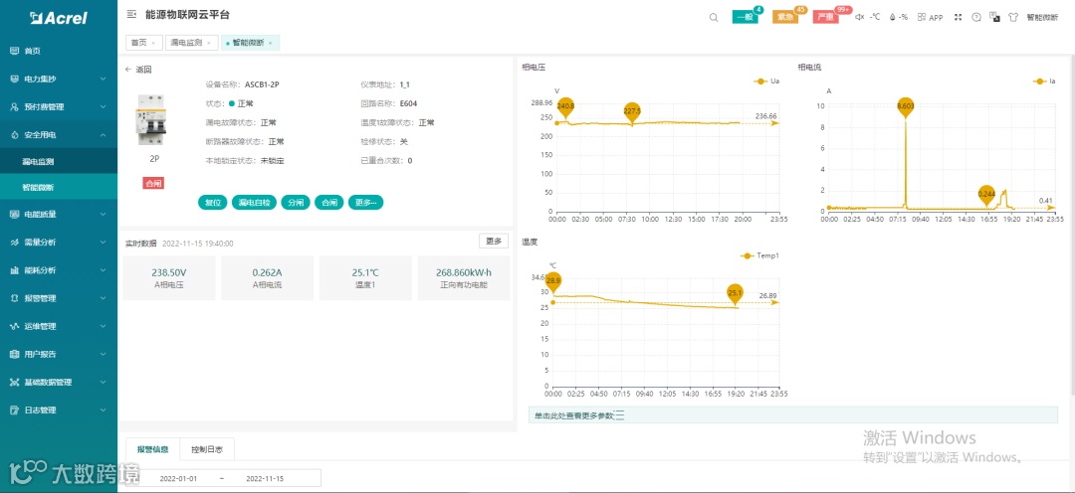Click the 8.603 current peak marker
Viewport: 1075px width, 493px height.
point(905,107)
